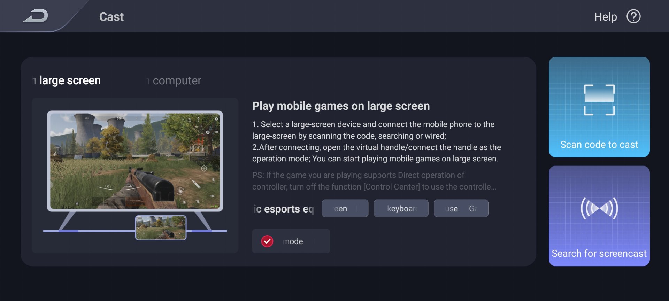This screenshot has width=669, height=301.
Task: Switch to the large screen tab
Action: (66, 80)
